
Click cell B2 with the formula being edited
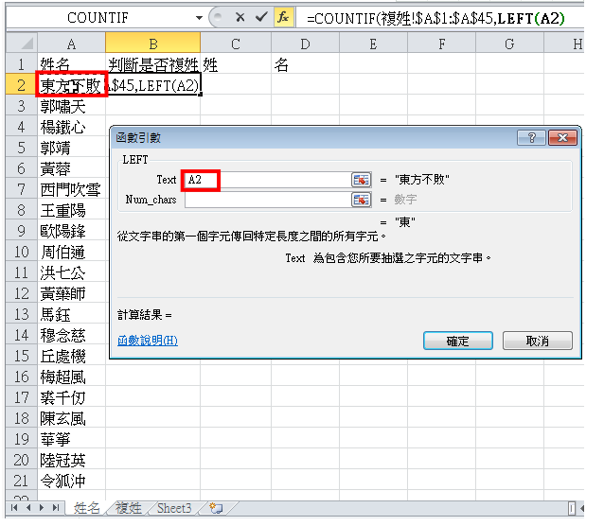click(x=153, y=85)
